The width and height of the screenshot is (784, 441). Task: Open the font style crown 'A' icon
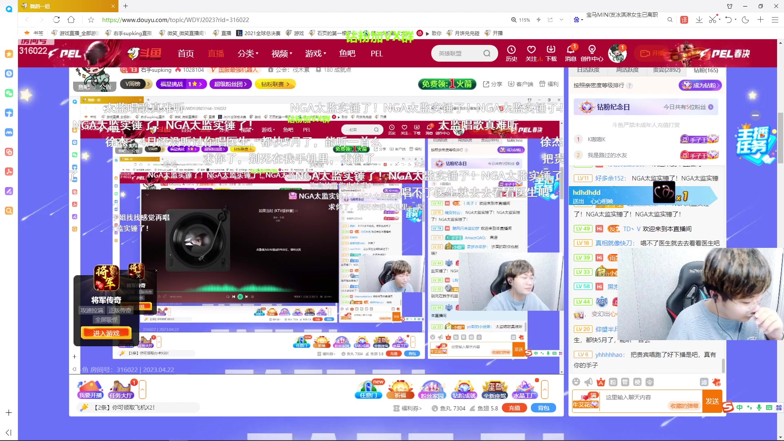(x=601, y=382)
